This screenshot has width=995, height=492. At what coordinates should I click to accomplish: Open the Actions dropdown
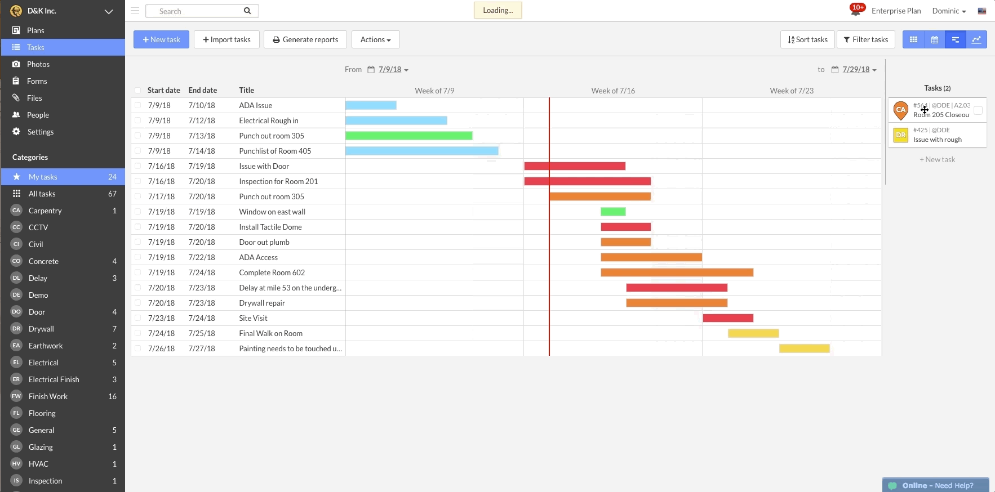point(375,39)
